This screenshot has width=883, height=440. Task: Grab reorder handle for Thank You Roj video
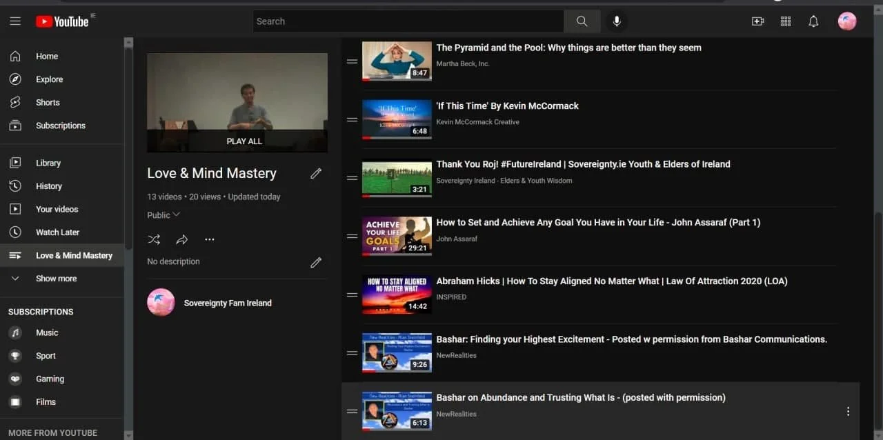pyautogui.click(x=352, y=178)
